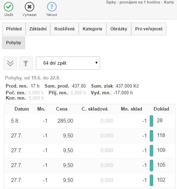Image resolution: width=177 pixels, height=189 pixels.
Task: Click teal marker beside document 118
Action: click(x=151, y=136)
